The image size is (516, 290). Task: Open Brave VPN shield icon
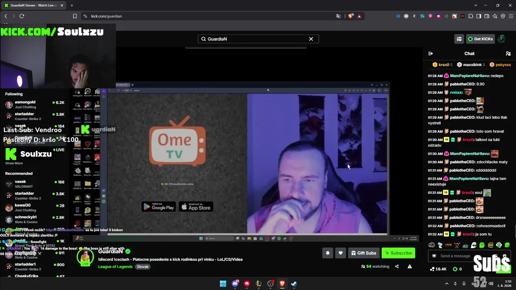[x=503, y=16]
